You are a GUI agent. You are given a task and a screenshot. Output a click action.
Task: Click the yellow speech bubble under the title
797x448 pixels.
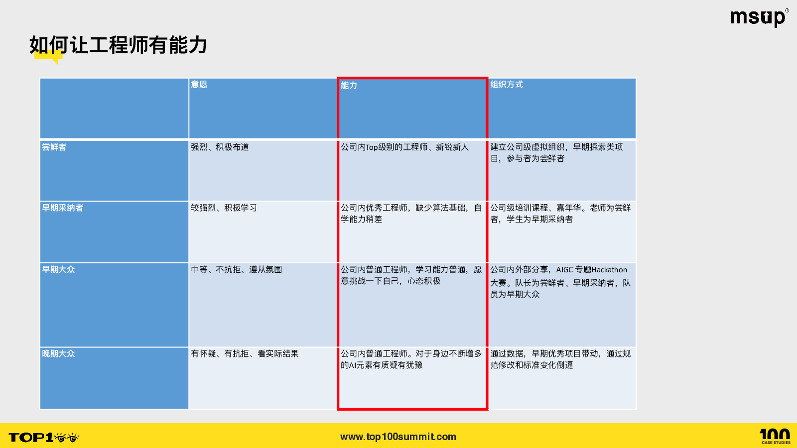coord(49,57)
